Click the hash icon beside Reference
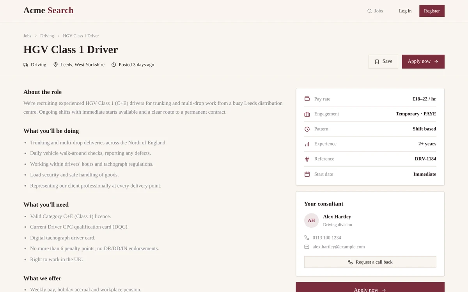The width and height of the screenshot is (468, 292). point(307,159)
